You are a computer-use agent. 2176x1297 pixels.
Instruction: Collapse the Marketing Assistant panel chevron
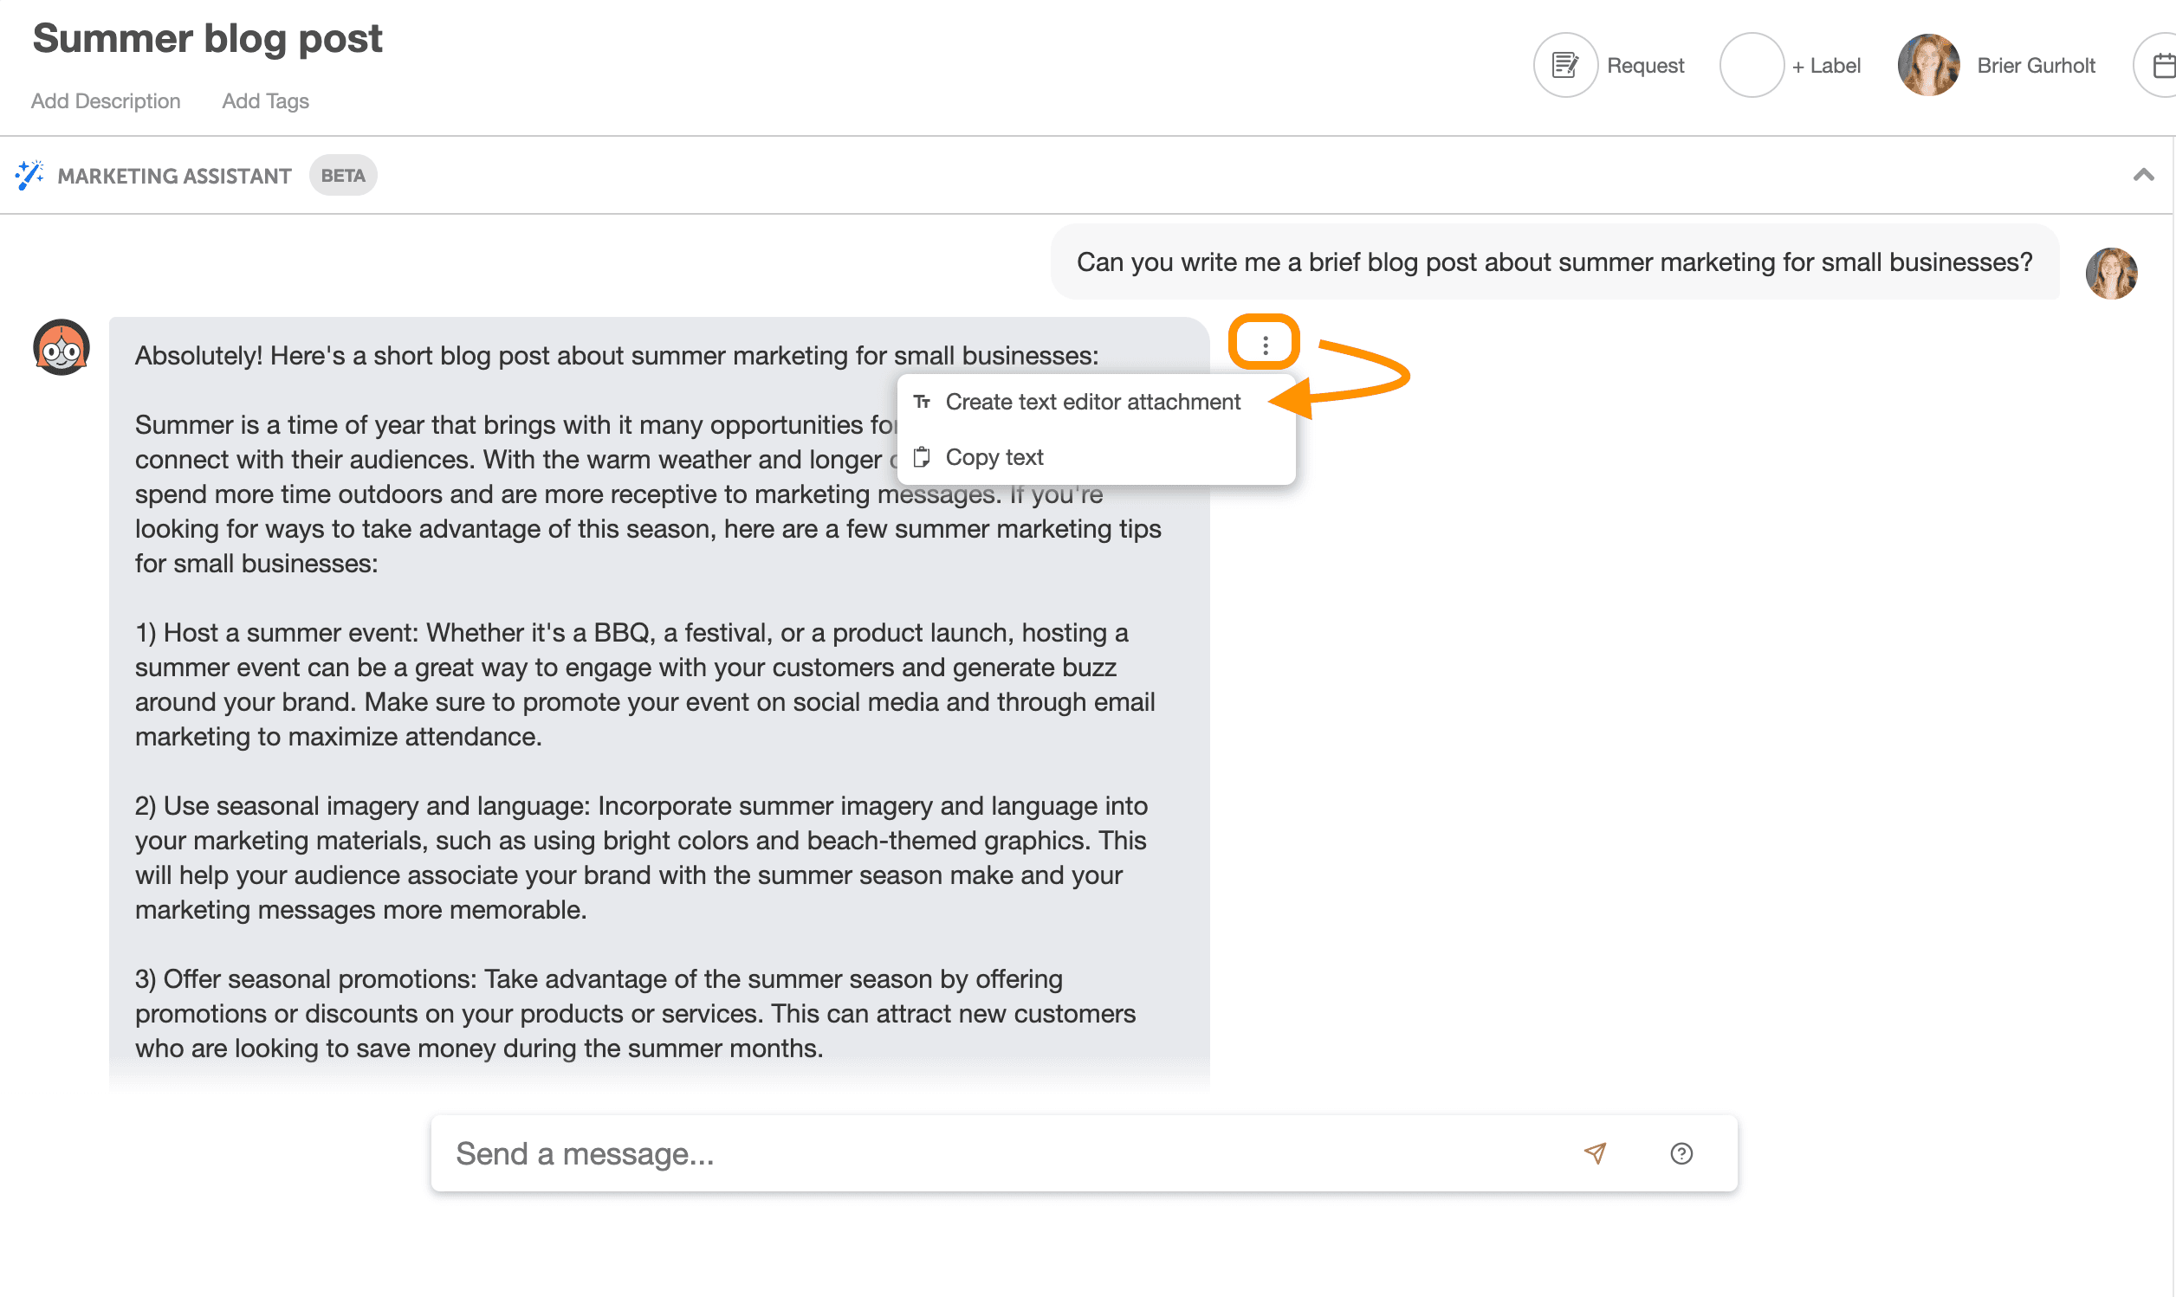click(2143, 175)
